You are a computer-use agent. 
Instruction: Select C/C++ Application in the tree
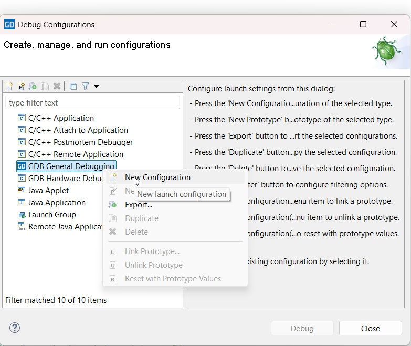pos(61,118)
